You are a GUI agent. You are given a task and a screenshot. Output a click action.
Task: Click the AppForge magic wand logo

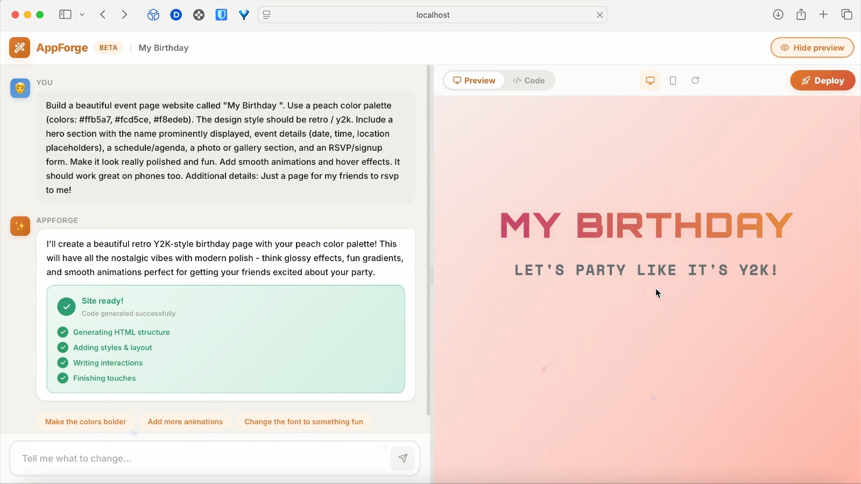(x=19, y=48)
